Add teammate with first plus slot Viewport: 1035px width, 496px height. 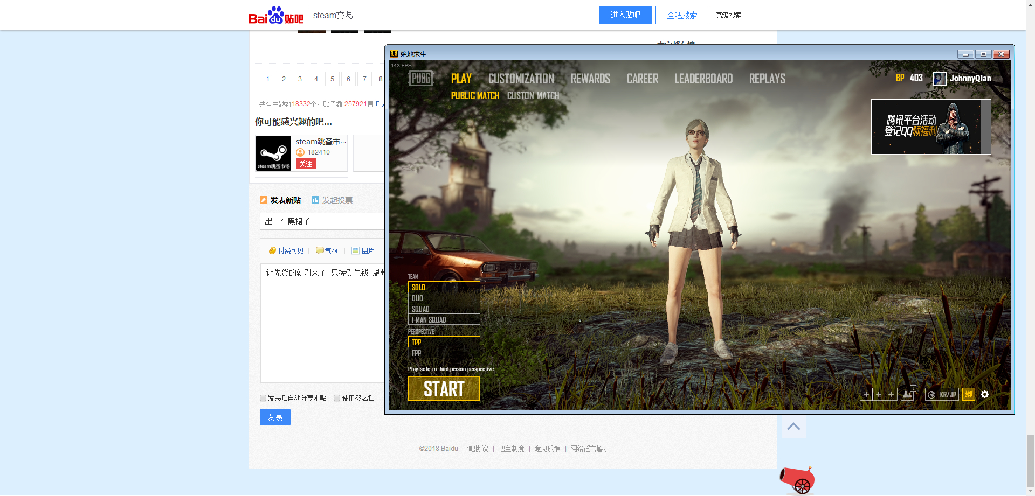pyautogui.click(x=866, y=394)
